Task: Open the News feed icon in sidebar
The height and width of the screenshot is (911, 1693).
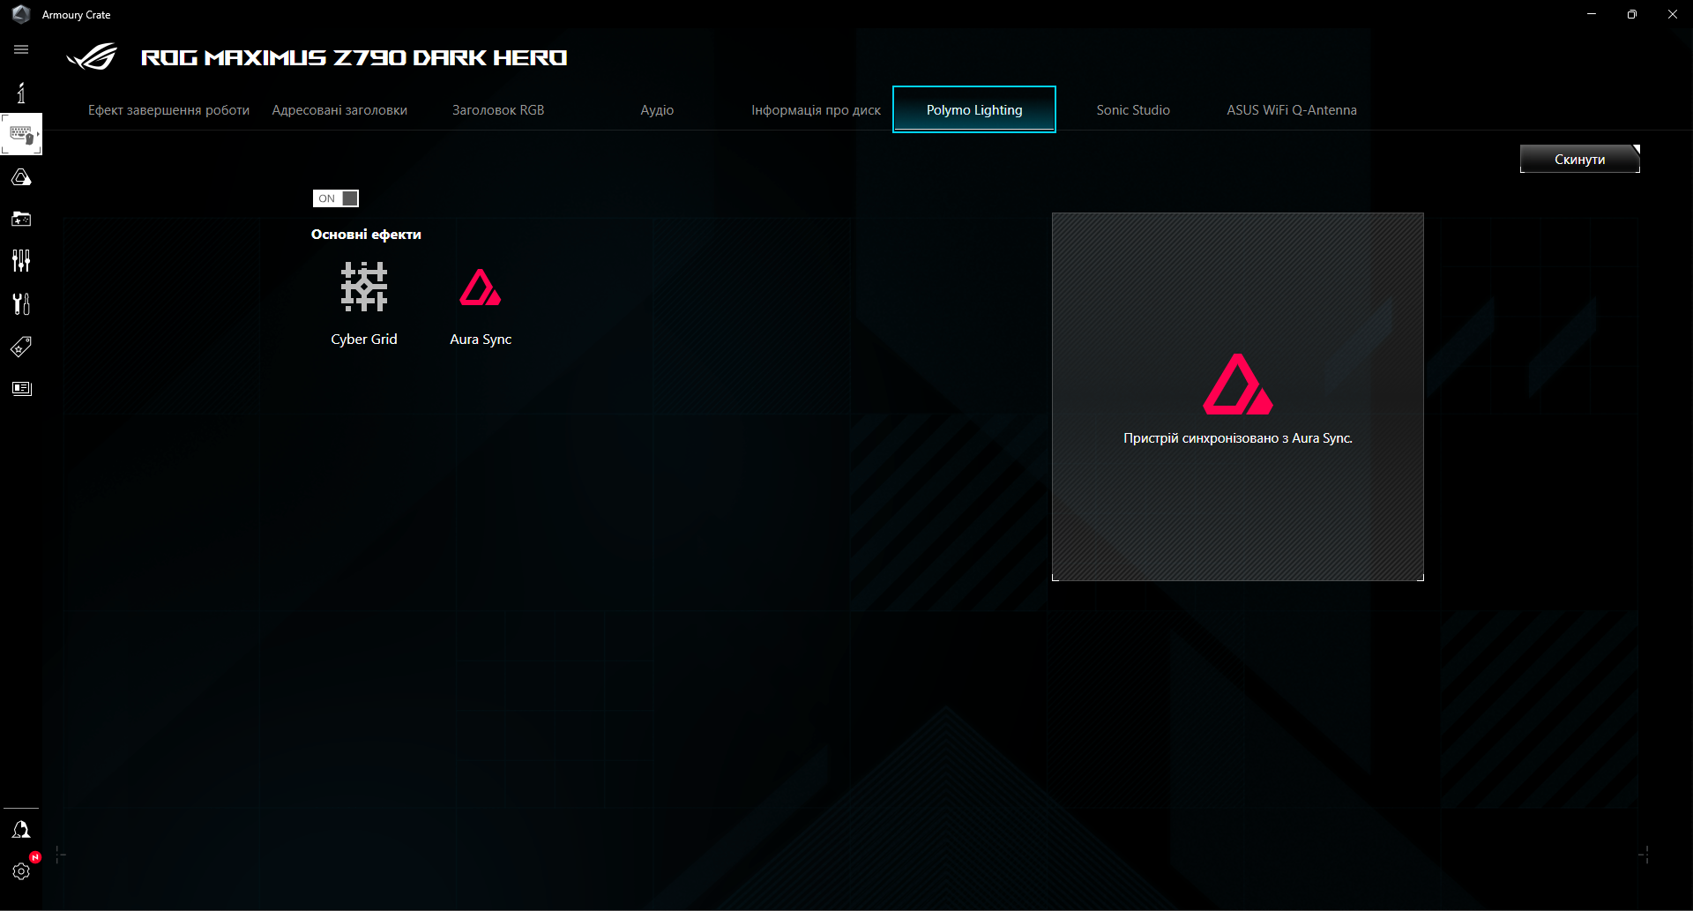Action: click(x=21, y=388)
